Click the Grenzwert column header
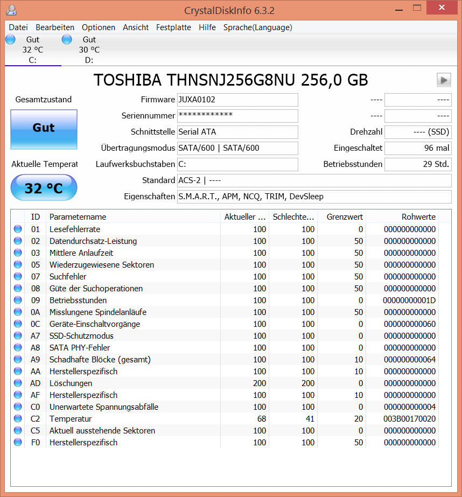This screenshot has height=497, width=462. [x=341, y=217]
